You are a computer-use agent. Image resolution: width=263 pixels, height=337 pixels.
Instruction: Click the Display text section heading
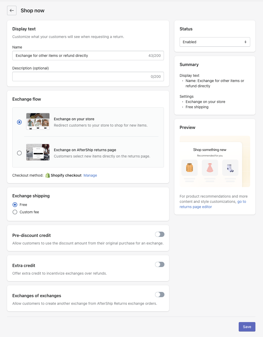(x=24, y=29)
